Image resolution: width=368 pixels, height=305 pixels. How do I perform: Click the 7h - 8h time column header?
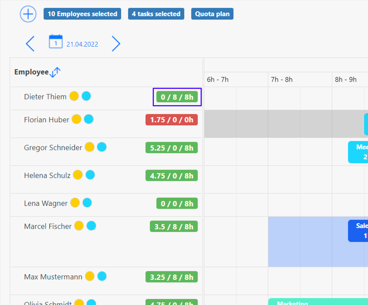[x=282, y=80]
